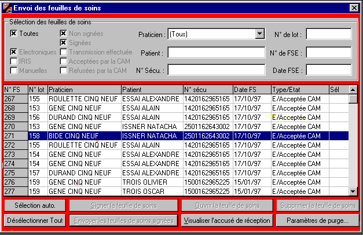Click date 15/01/97 in row 276

pos(252,182)
